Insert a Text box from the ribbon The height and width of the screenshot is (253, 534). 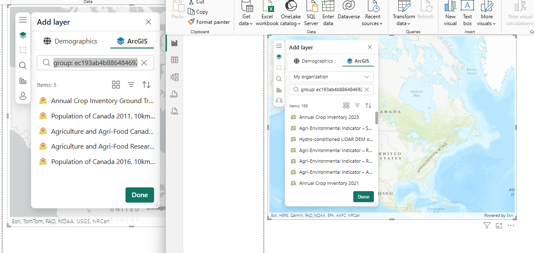[467, 14]
